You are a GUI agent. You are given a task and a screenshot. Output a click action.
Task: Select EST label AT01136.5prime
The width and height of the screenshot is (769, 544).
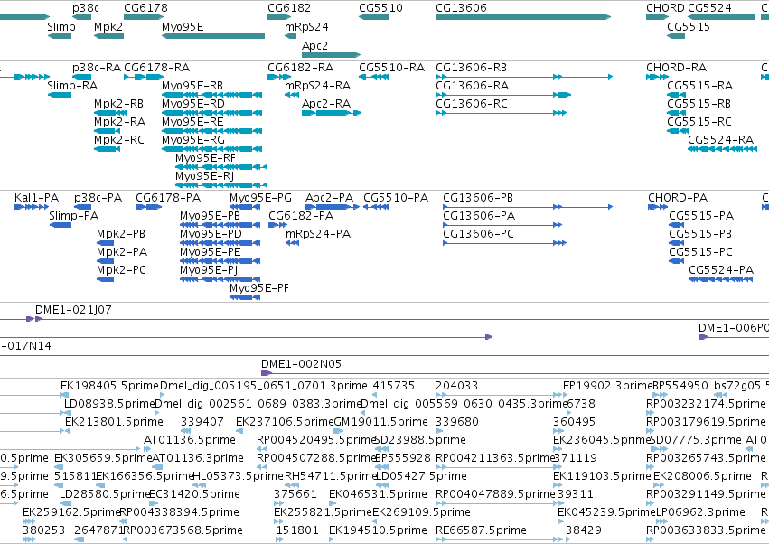189,440
